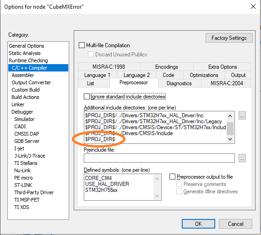Screen dimensions: 261x235
Task: Click defined symbols list scroll down arrow
Action: click(x=157, y=196)
